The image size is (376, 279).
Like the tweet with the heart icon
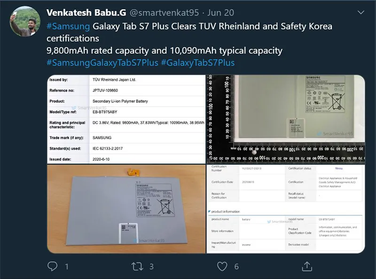tap(222, 266)
